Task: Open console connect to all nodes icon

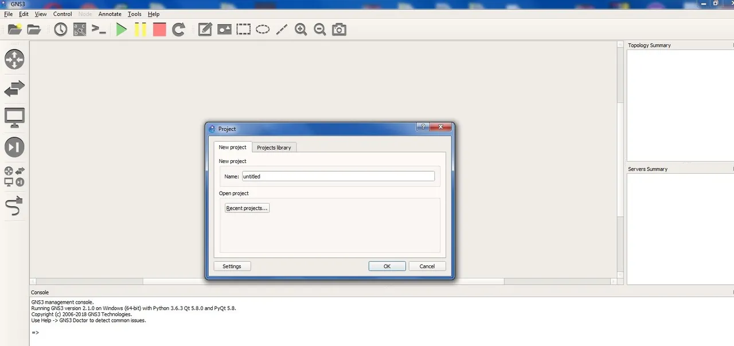Action: [x=99, y=29]
